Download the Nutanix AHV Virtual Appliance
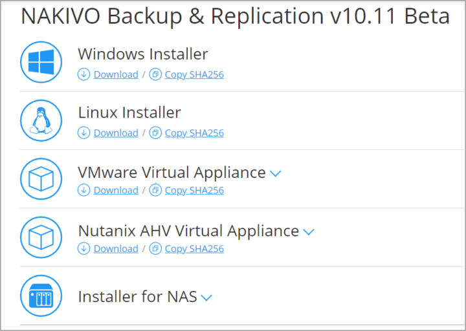This screenshot has width=466, height=331. point(116,249)
